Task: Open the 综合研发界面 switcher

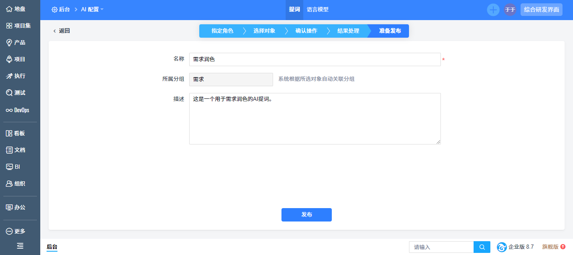Action: pos(541,10)
